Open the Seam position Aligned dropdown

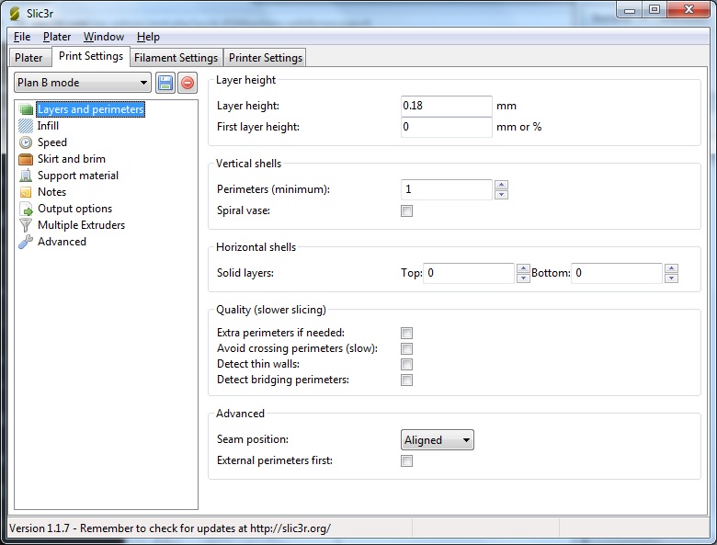tap(438, 440)
